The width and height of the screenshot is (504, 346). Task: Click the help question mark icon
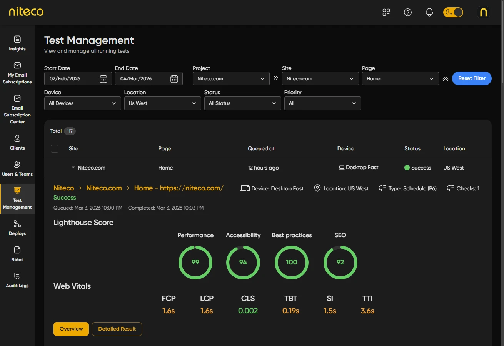tap(408, 12)
